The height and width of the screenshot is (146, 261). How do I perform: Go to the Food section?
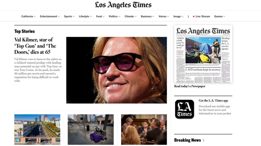tap(99, 16)
